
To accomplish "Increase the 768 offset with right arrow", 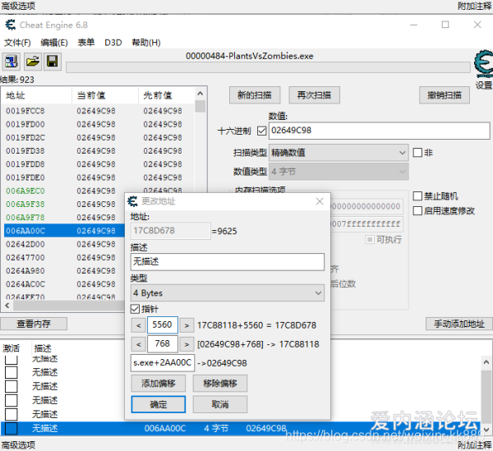I will pyautogui.click(x=187, y=344).
